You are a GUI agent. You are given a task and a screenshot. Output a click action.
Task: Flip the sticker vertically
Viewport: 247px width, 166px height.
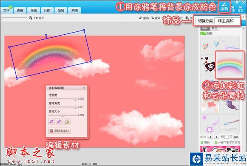point(59,122)
